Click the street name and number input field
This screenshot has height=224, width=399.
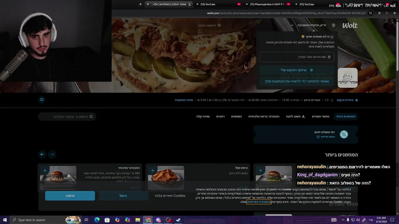click(x=297, y=57)
